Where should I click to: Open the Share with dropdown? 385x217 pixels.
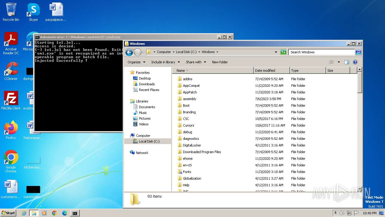(x=196, y=62)
